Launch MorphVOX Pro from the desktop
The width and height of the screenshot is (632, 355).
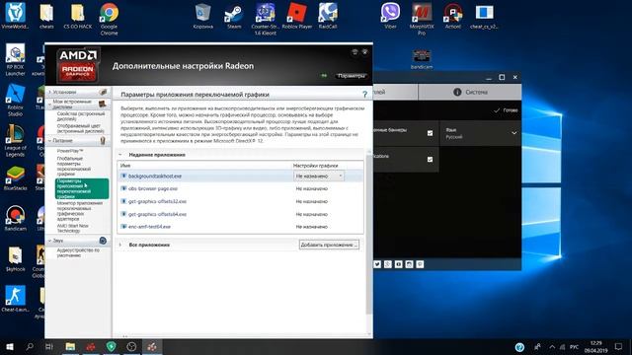pos(422,19)
